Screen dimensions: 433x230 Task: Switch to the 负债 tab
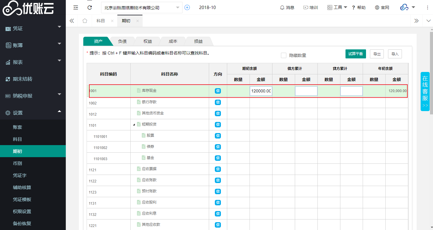click(122, 41)
